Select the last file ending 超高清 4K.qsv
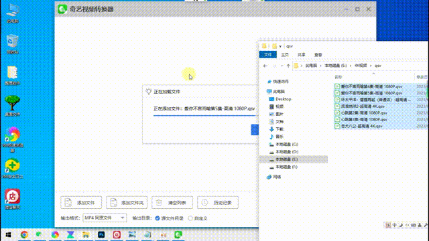The width and height of the screenshot is (429, 241). point(362,126)
